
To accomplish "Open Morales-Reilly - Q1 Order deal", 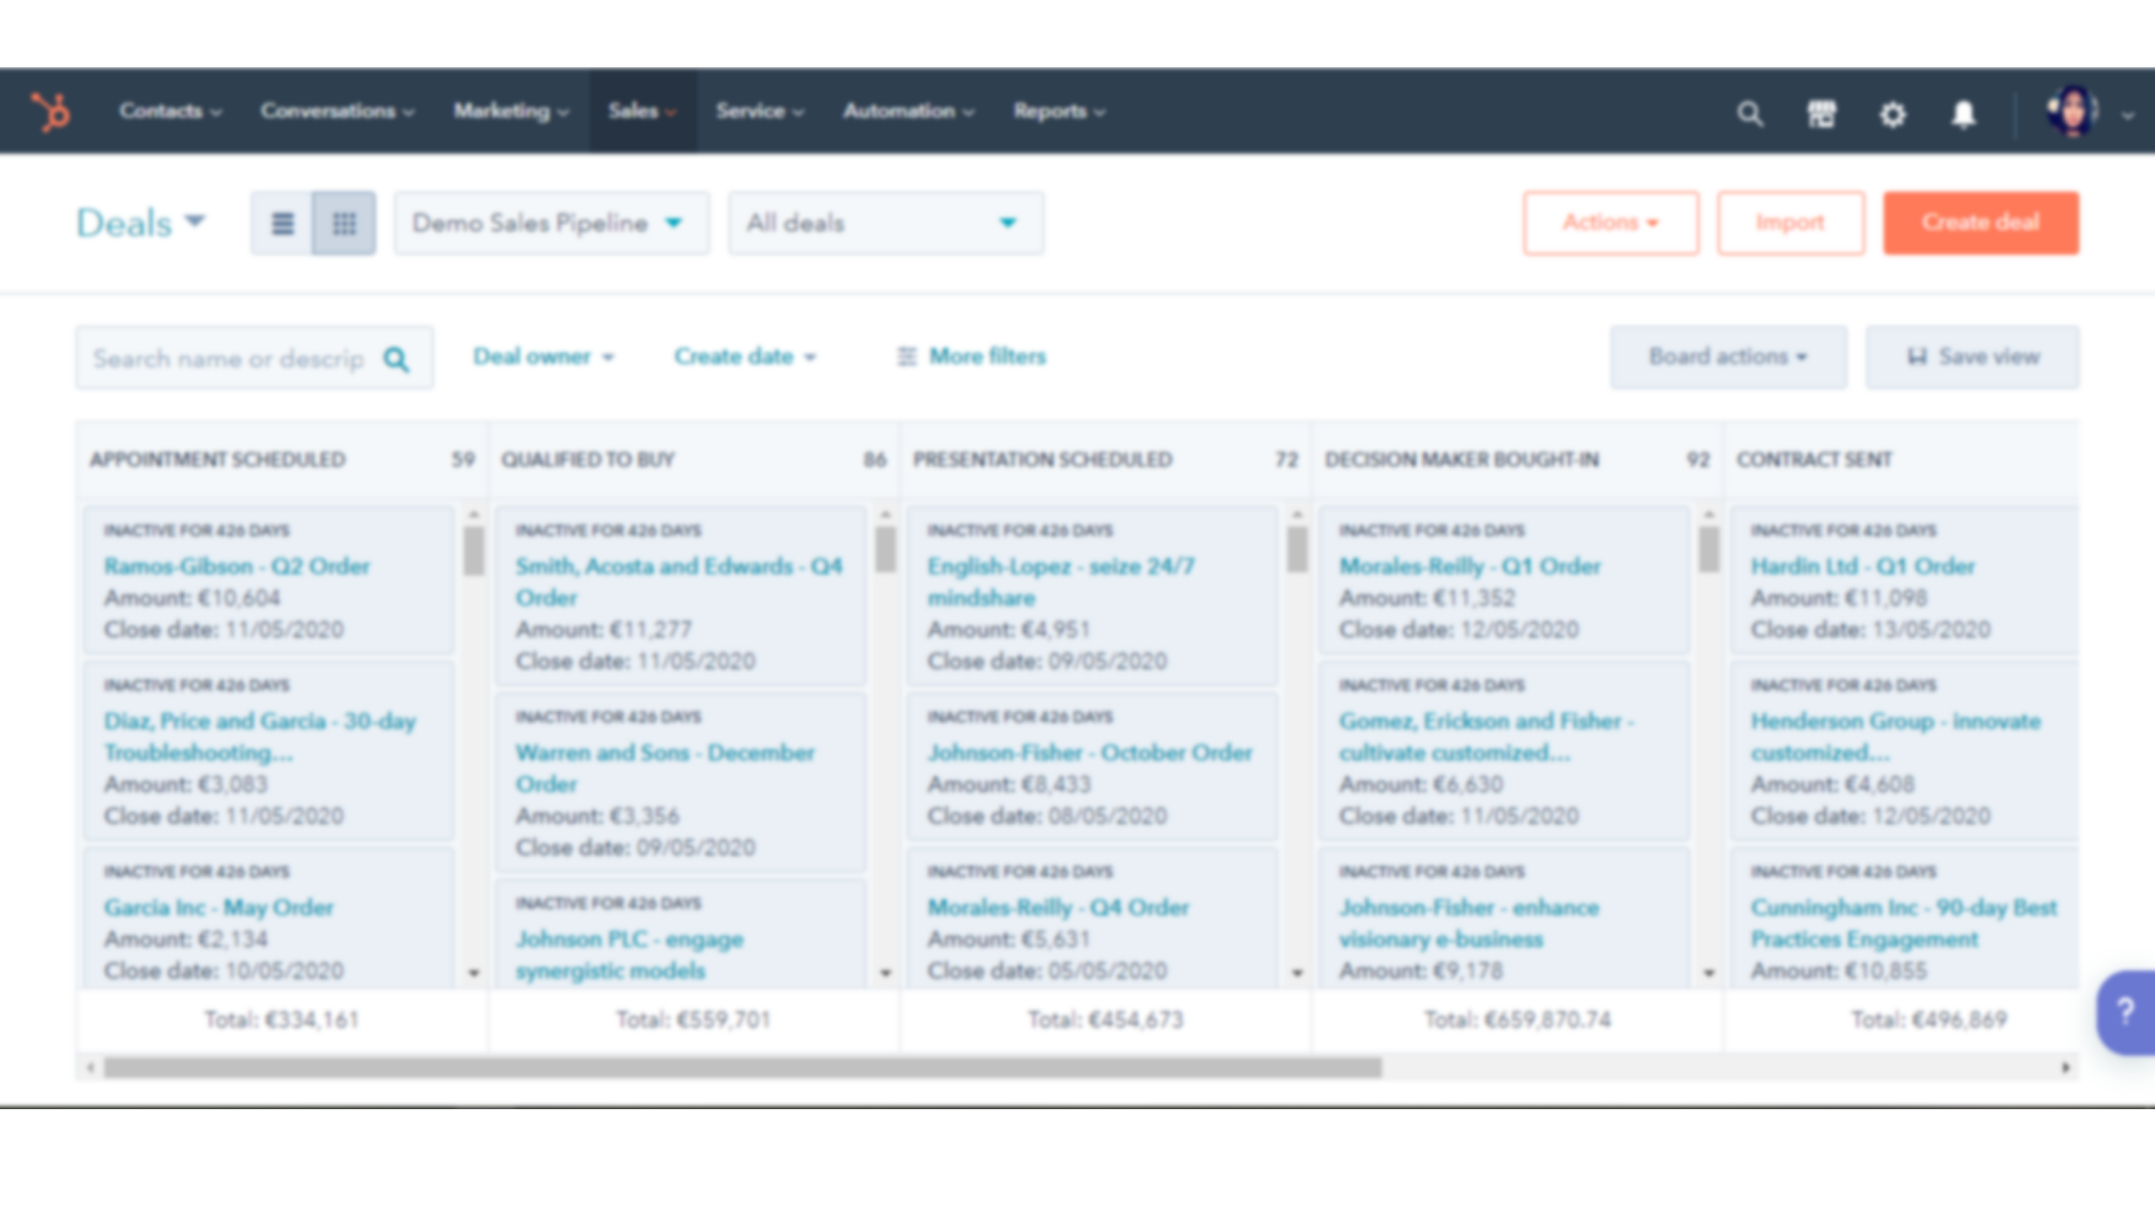I will click(x=1470, y=566).
